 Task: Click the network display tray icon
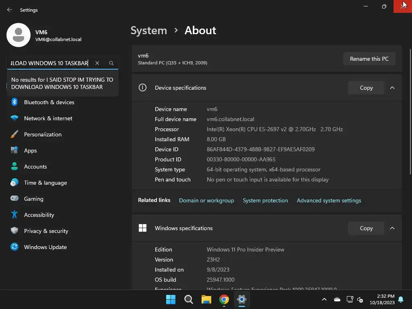[x=350, y=299]
